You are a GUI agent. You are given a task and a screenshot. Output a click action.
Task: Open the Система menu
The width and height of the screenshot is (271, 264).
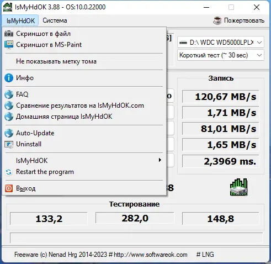[55, 20]
